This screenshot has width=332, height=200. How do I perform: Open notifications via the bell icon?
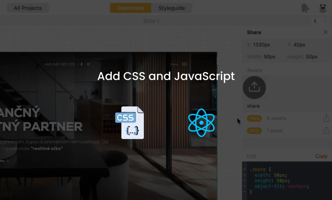[x=305, y=8]
